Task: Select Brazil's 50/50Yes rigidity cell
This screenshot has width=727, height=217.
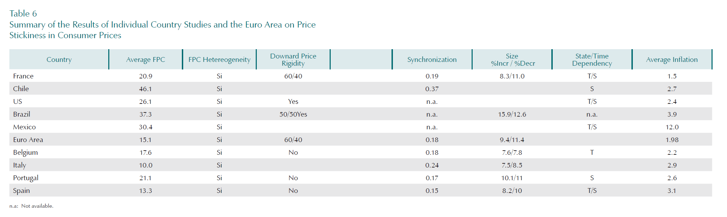Action: 293,114
